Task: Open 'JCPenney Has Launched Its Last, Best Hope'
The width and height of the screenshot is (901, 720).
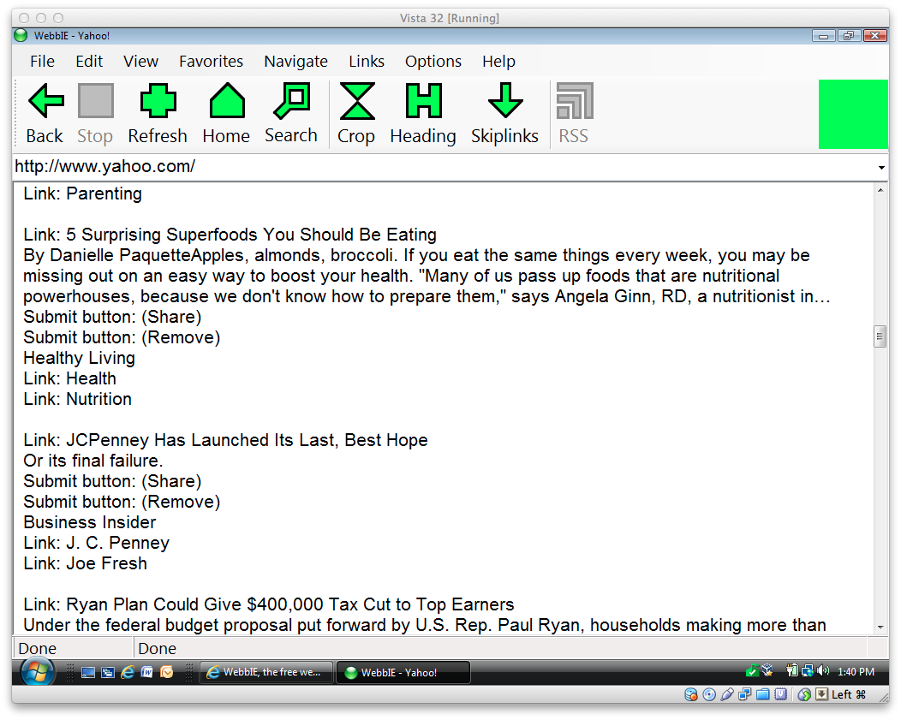Action: (247, 440)
